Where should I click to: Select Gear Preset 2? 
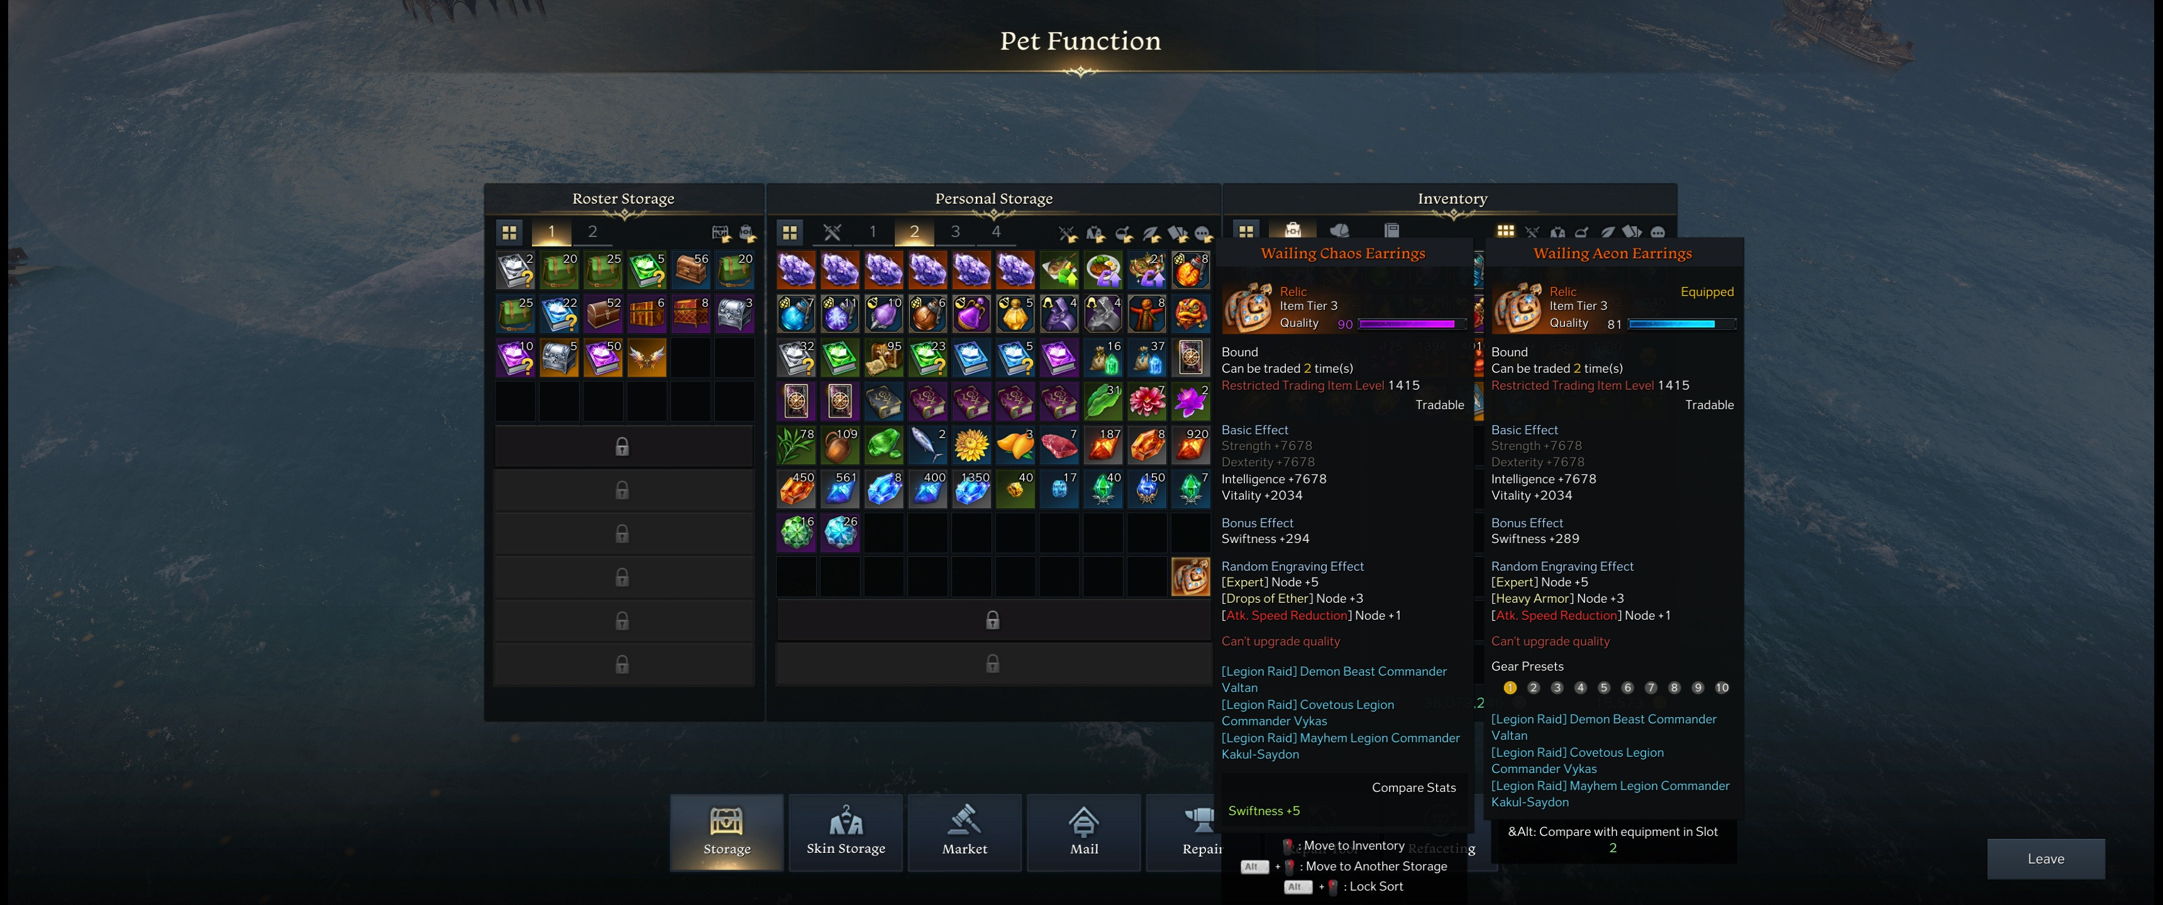1533,688
